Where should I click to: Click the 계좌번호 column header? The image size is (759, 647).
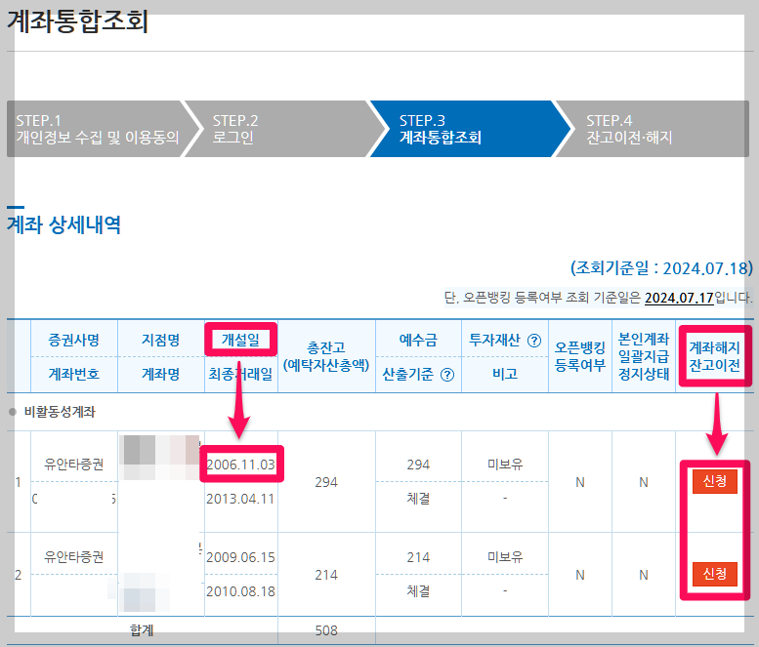[x=74, y=374]
